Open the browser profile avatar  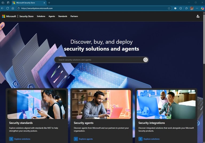pyautogui.click(x=192, y=8)
